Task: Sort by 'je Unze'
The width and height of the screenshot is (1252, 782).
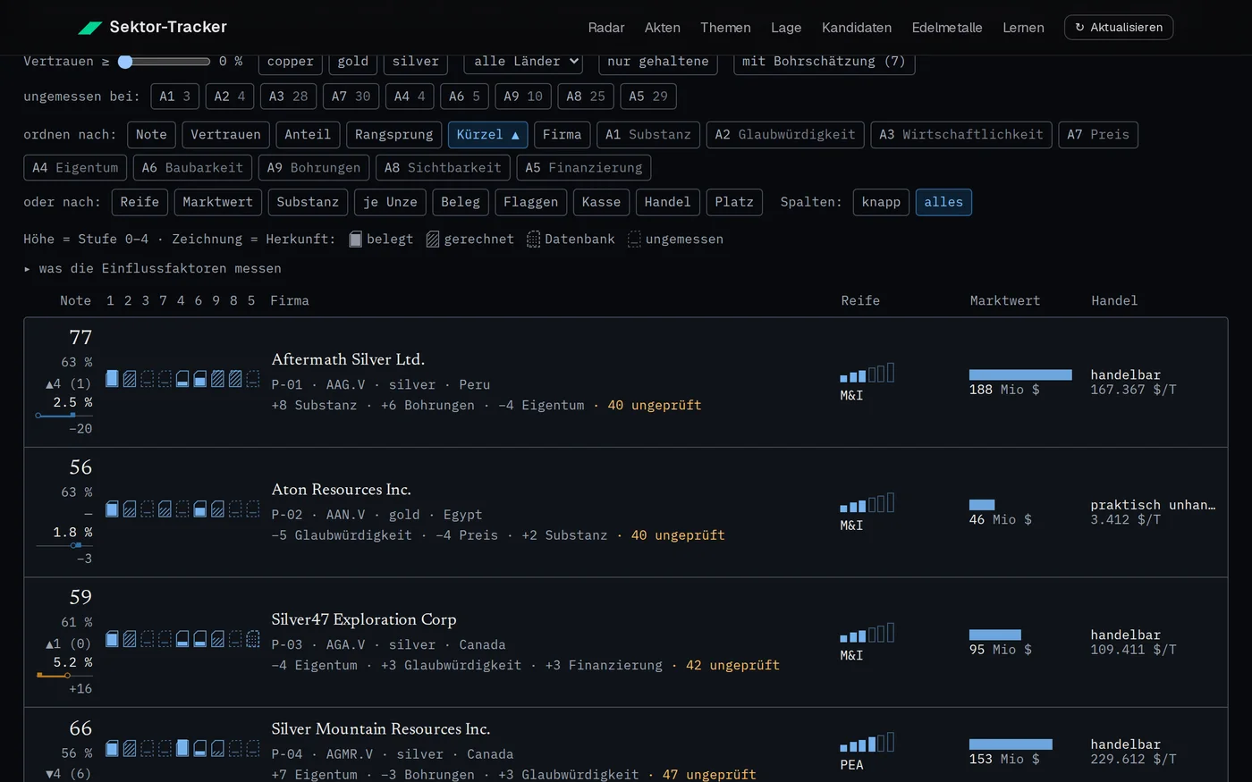Action: [x=390, y=202]
